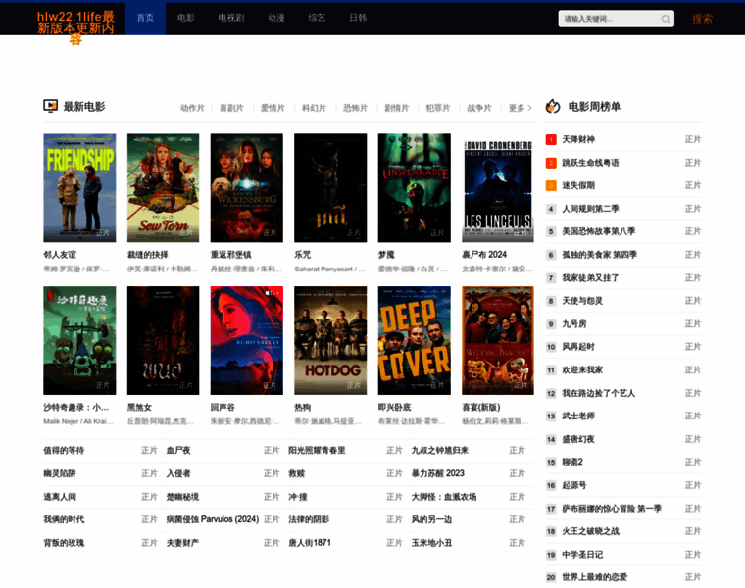Open 天降财神 in weekly chart
Image resolution: width=745 pixels, height=588 pixels.
click(x=578, y=139)
